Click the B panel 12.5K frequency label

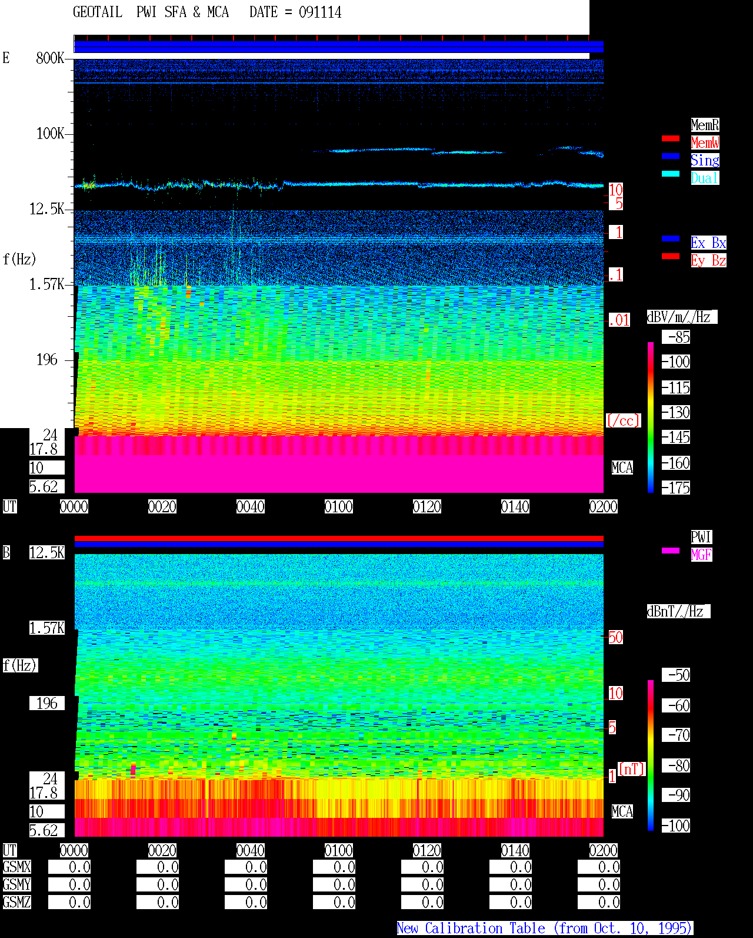coord(47,553)
